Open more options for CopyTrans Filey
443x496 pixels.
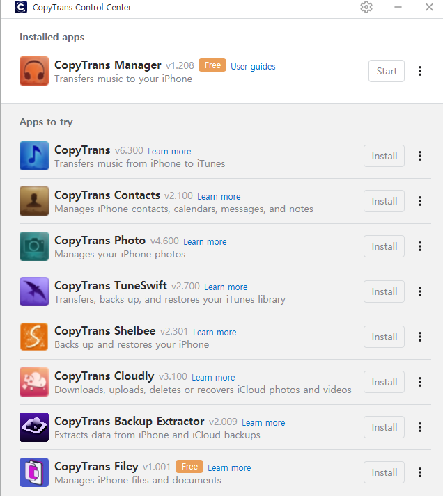coord(420,472)
